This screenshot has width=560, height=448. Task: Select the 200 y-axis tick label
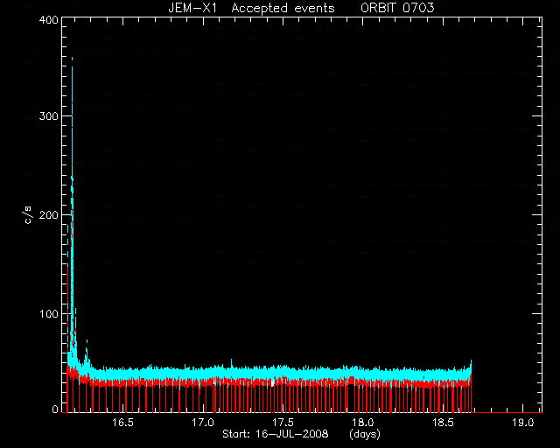pyautogui.click(x=49, y=215)
